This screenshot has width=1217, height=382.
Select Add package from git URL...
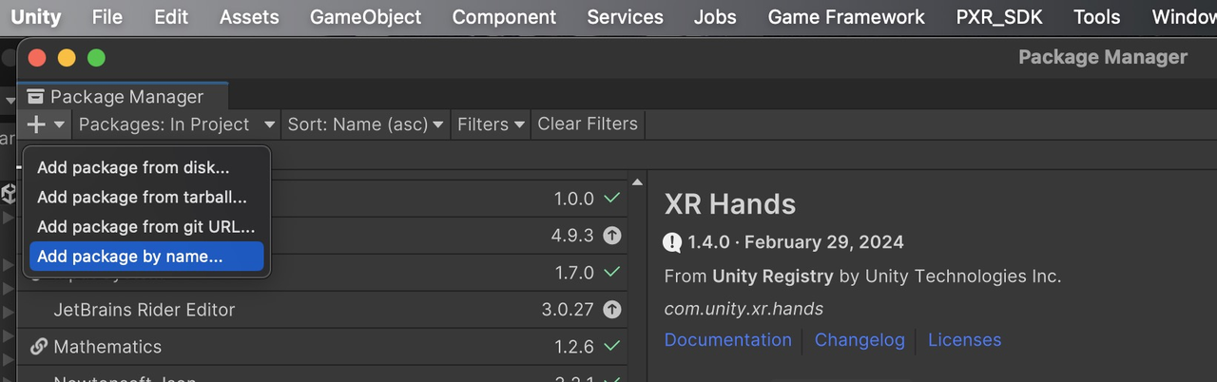click(x=146, y=227)
